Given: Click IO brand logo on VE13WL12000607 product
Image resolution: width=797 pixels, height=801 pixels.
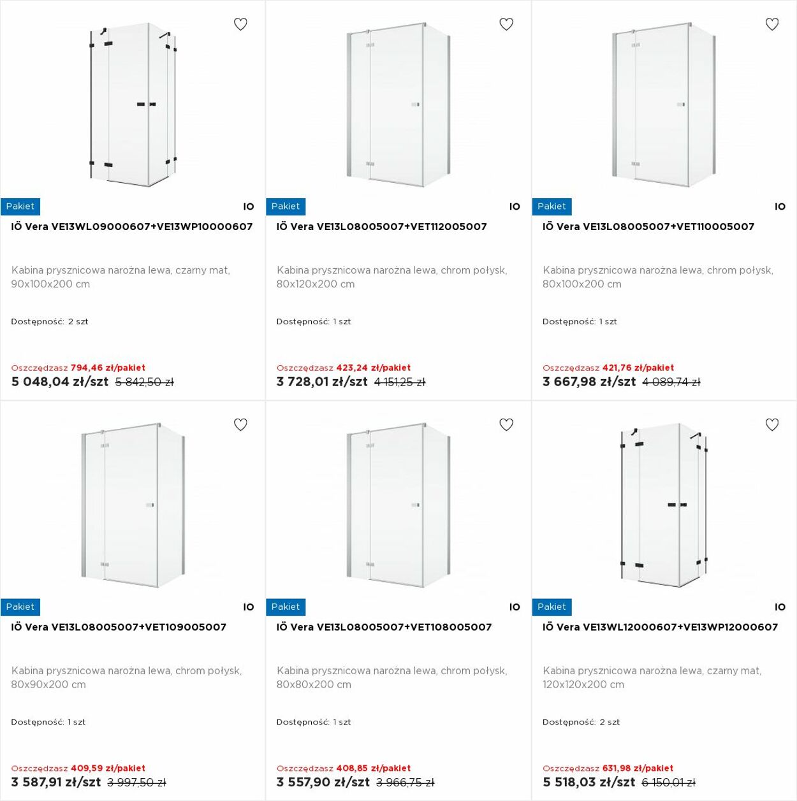Looking at the screenshot, I should pyautogui.click(x=780, y=607).
